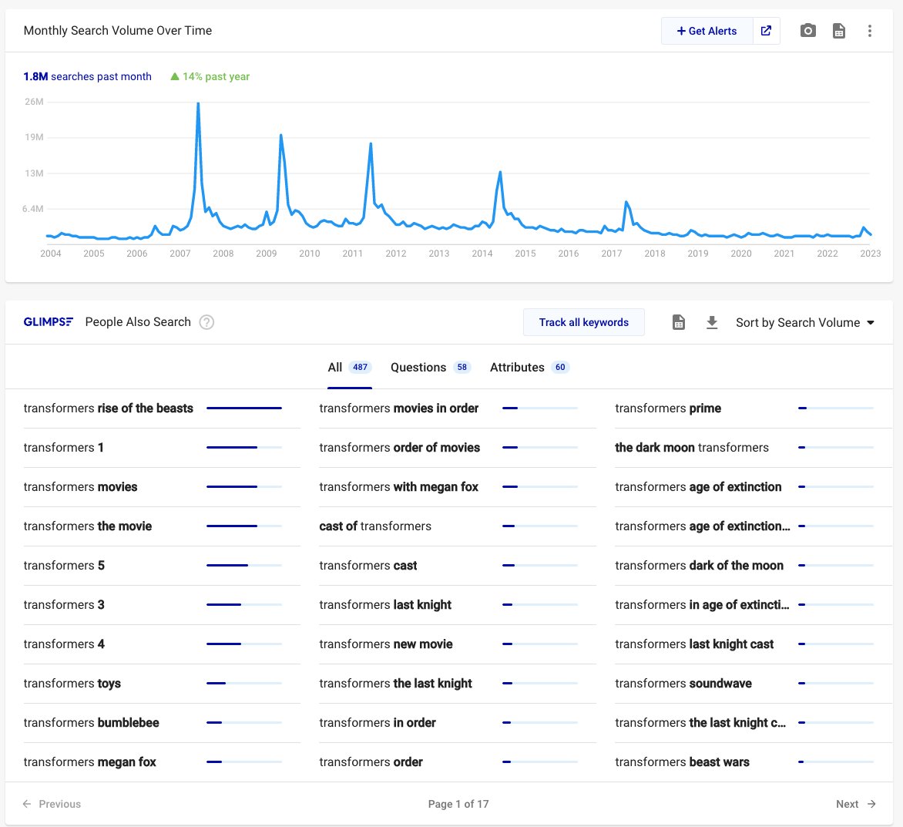Select keyword transformers dark of the moon

(699, 566)
